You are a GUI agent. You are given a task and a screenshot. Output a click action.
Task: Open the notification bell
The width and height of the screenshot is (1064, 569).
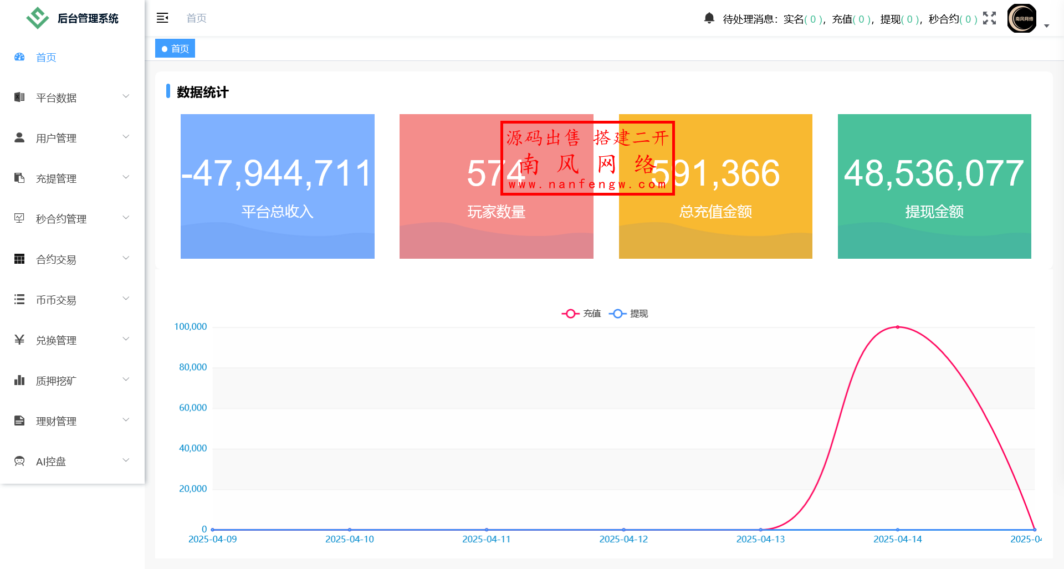pyautogui.click(x=708, y=18)
